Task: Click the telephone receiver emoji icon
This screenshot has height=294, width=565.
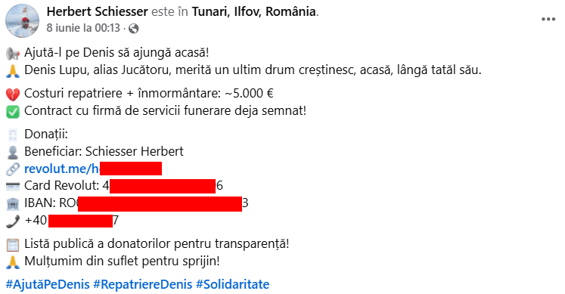Action: 13,221
